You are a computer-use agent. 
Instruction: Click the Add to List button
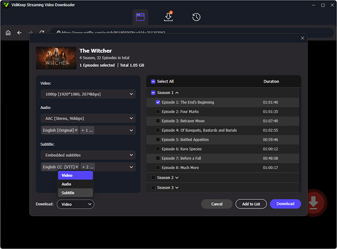[x=251, y=204]
